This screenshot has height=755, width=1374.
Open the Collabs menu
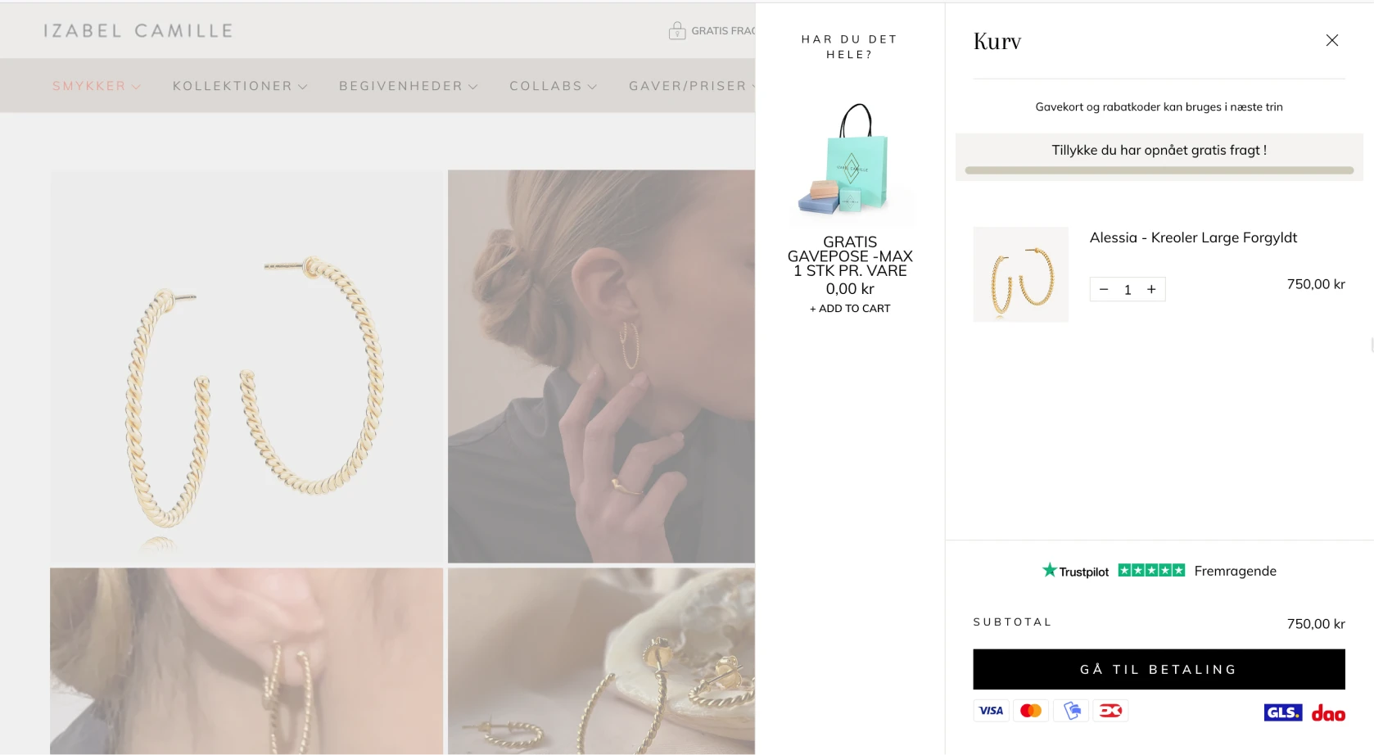[554, 86]
